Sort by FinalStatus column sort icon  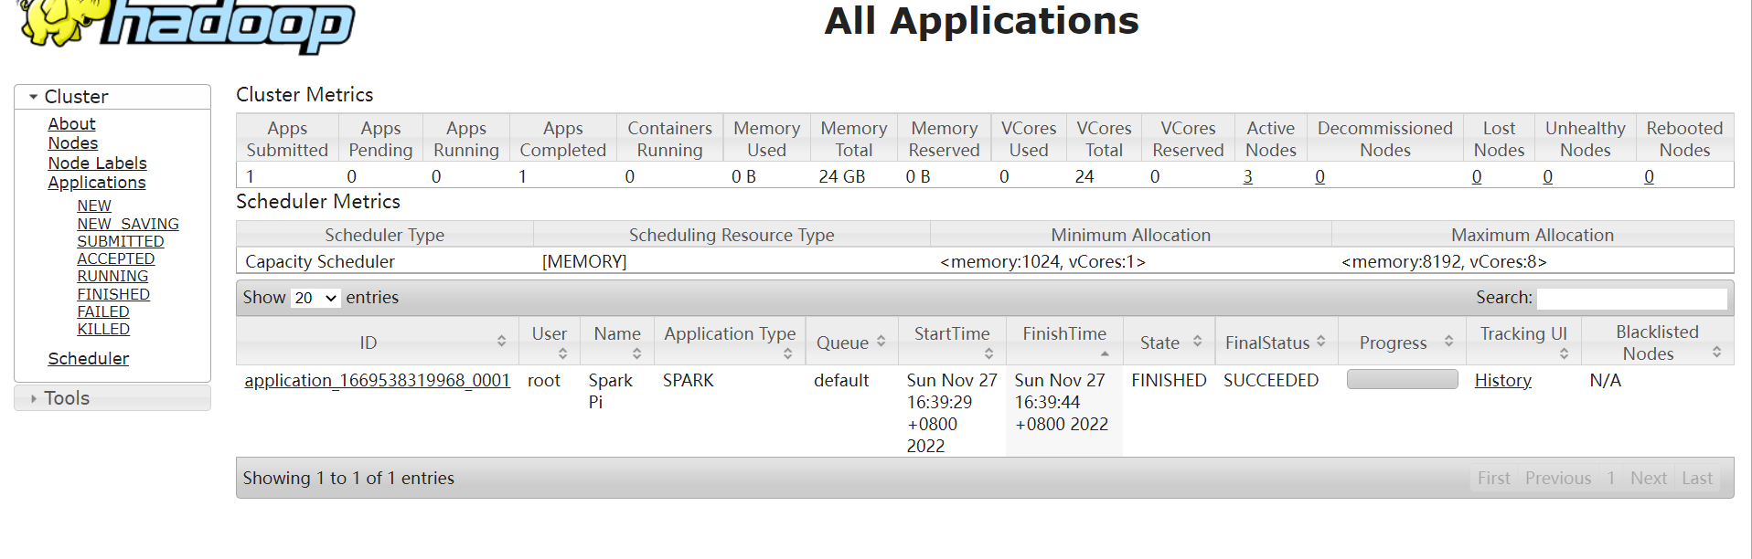(1320, 342)
